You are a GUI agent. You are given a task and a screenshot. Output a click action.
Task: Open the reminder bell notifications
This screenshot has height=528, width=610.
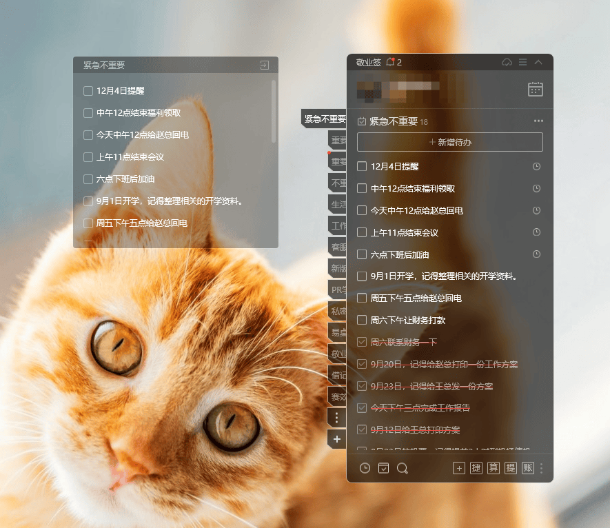[391, 62]
